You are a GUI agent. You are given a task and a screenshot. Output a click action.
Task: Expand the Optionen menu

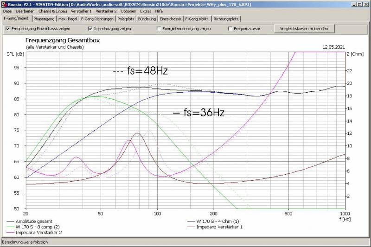(128, 11)
